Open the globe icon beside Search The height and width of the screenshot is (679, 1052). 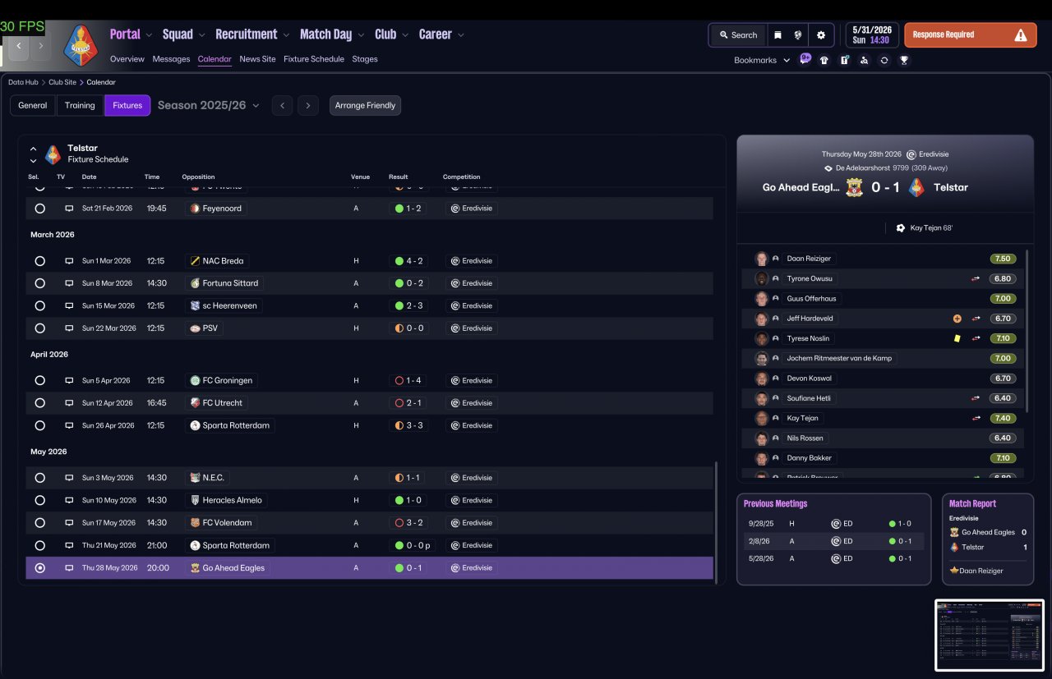click(x=797, y=35)
